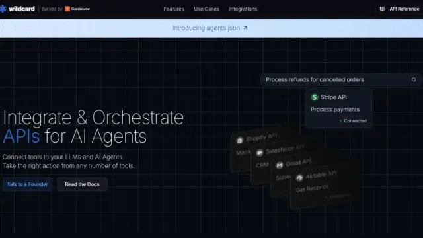The width and height of the screenshot is (423, 238).
Task: Click the API Reference book icon
Action: (x=382, y=9)
